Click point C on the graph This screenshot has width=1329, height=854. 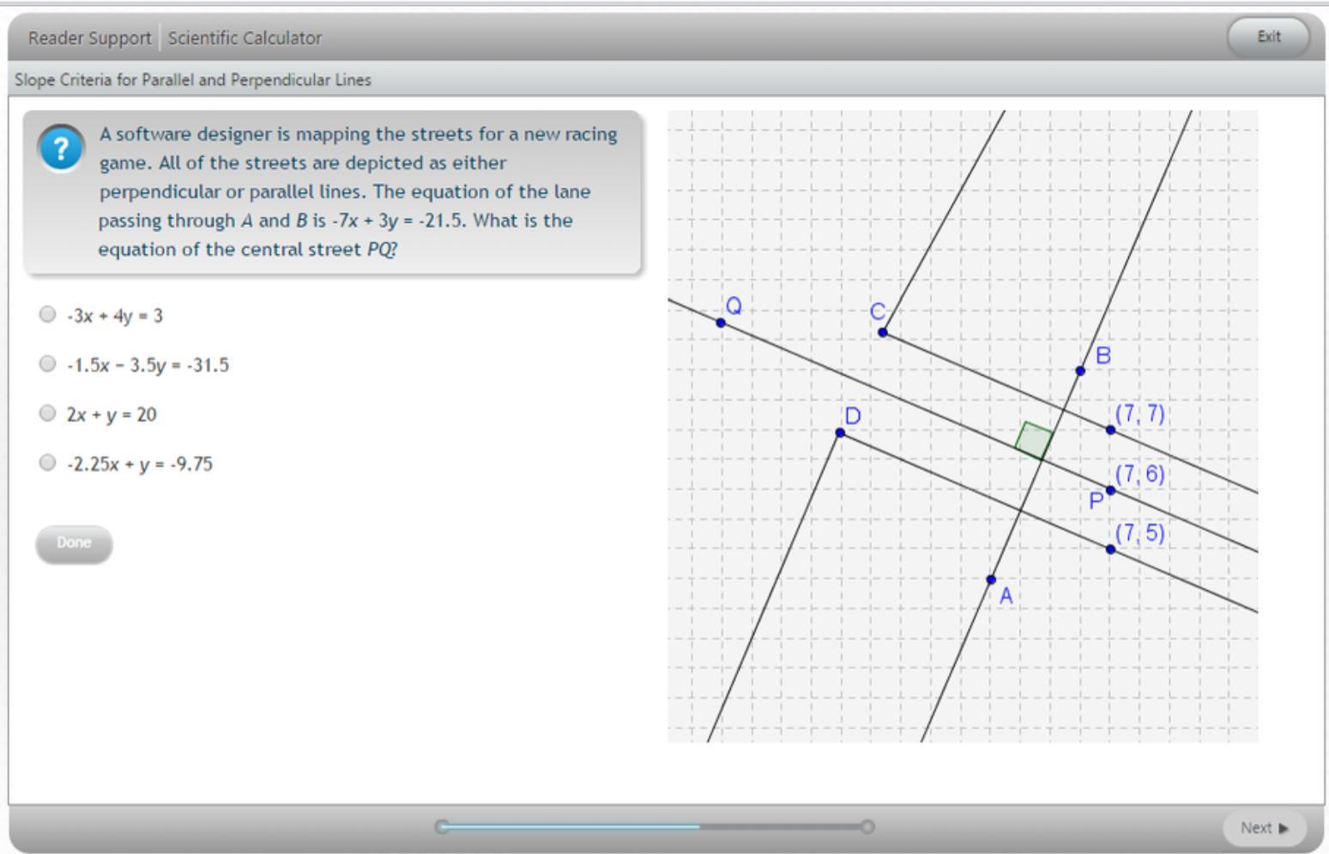point(883,332)
